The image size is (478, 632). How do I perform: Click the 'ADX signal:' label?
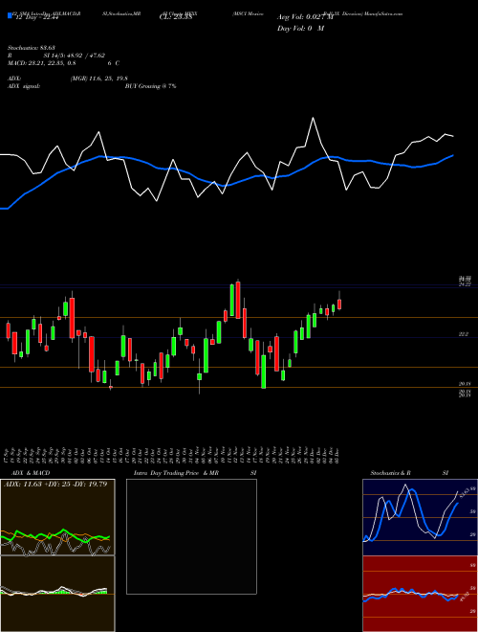click(24, 86)
